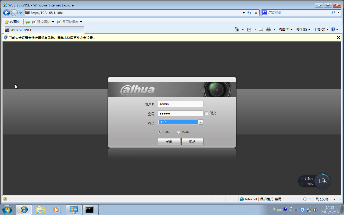Click the on-screen keyboard tray icon
This screenshot has width=344, height=215.
click(x=279, y=210)
